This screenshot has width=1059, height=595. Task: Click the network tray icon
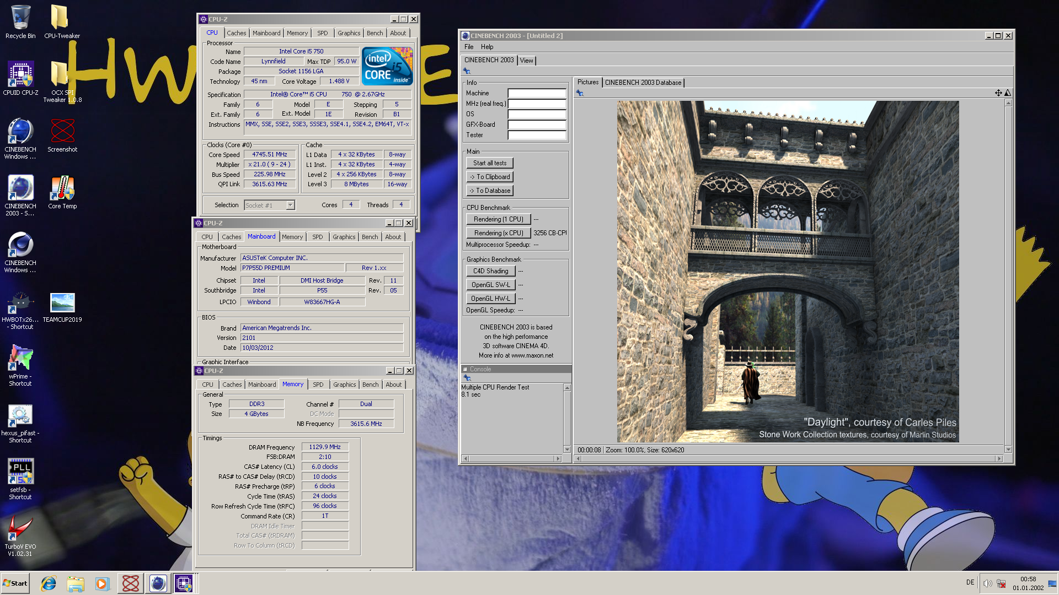(1001, 583)
